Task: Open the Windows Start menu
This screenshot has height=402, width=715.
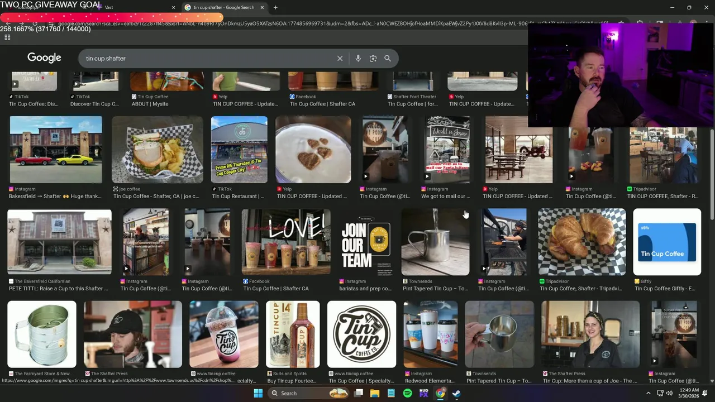Action: point(258,393)
